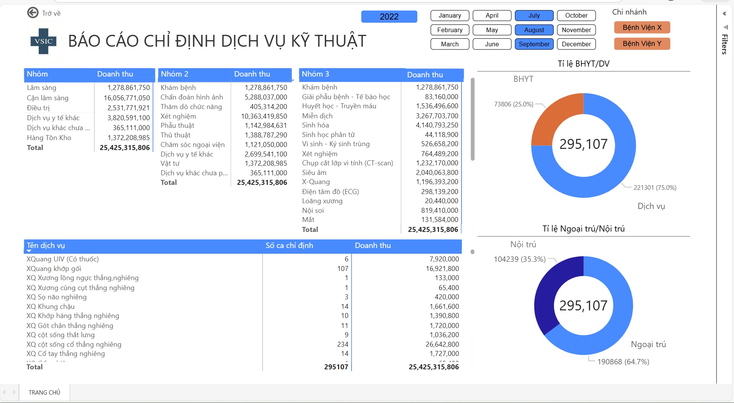Click the sort arrow under Tên dịch vụ header
Image resolution: width=734 pixels, height=403 pixels.
point(29,251)
